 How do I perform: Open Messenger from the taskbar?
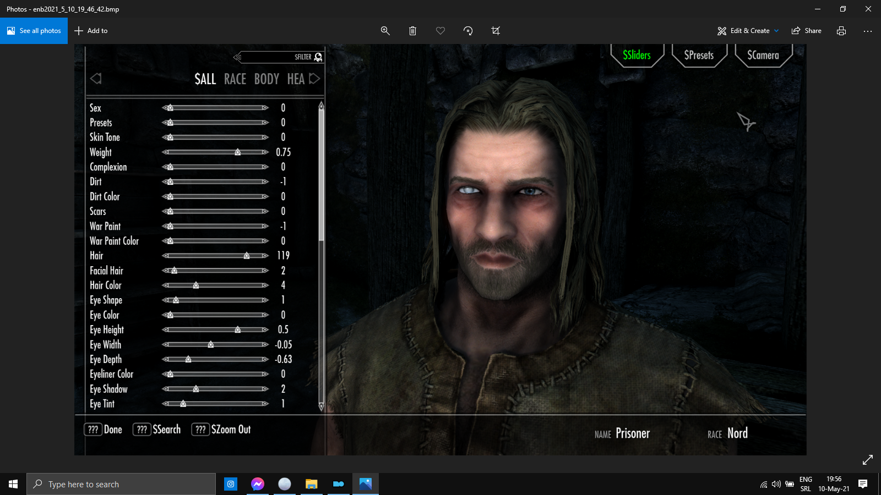258,484
